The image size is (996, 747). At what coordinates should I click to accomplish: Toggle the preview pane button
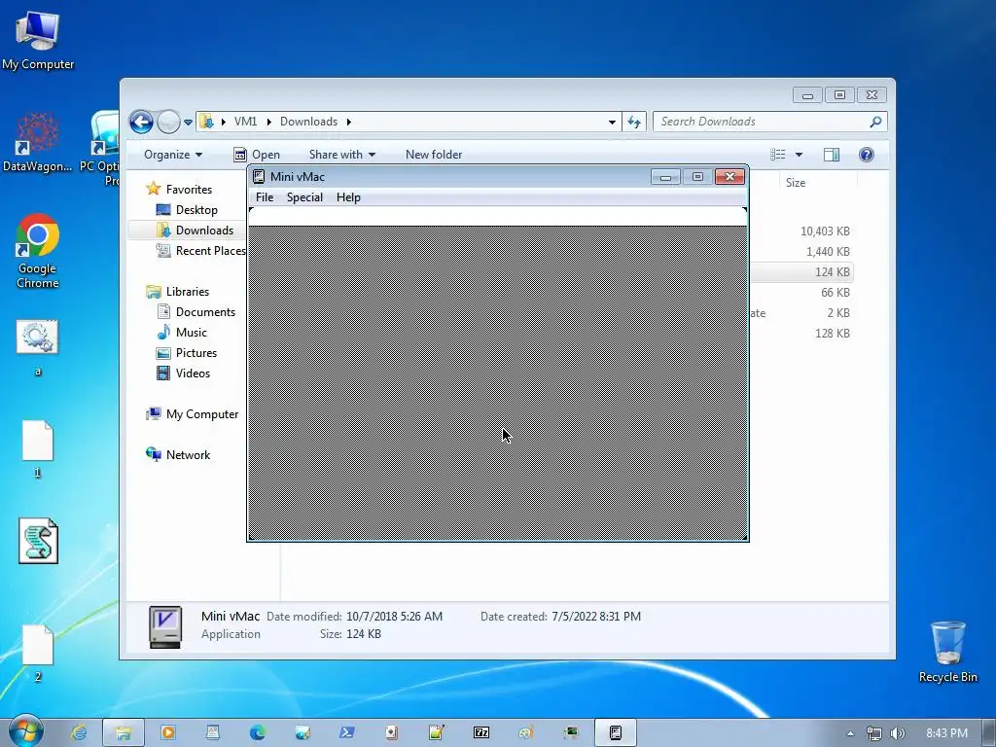[x=832, y=155]
